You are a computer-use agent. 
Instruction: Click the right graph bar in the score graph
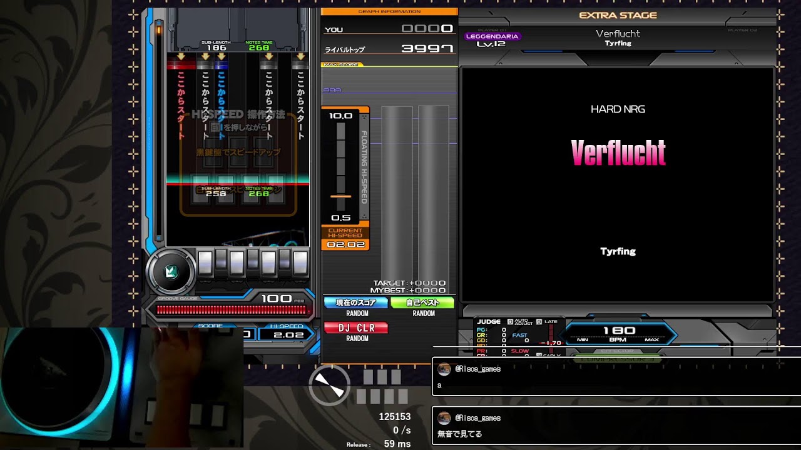click(434, 199)
